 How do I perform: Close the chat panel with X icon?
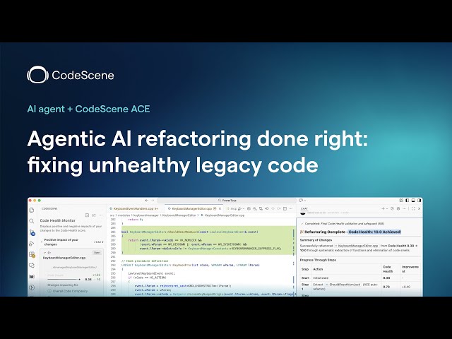point(419,208)
